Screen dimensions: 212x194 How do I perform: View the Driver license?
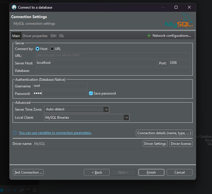click(x=181, y=143)
